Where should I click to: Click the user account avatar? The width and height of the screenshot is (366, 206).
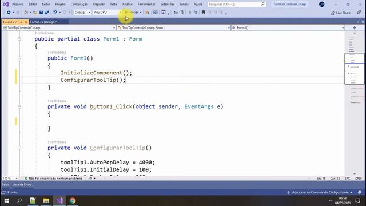click(321, 4)
